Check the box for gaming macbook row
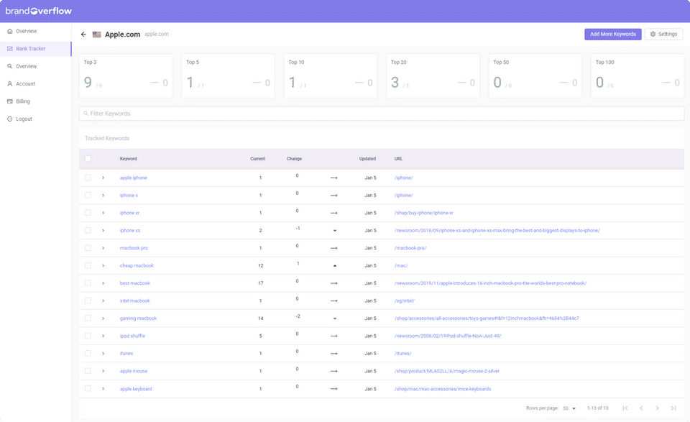The image size is (690, 422). click(88, 318)
